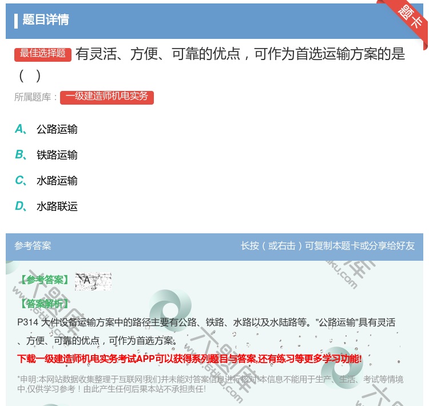Click the answer image showing letter A
This screenshot has width=429, height=406.
pos(93,281)
